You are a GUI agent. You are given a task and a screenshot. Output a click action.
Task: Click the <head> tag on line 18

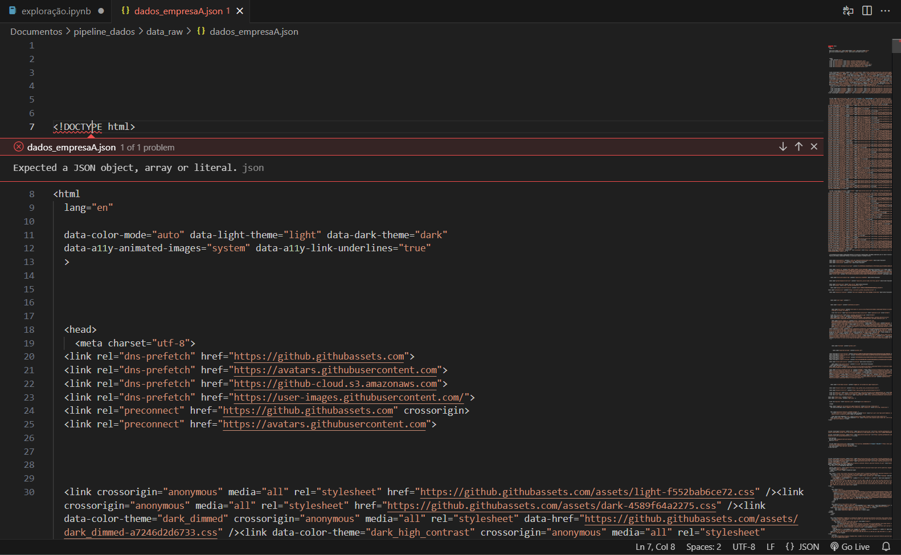coord(80,330)
